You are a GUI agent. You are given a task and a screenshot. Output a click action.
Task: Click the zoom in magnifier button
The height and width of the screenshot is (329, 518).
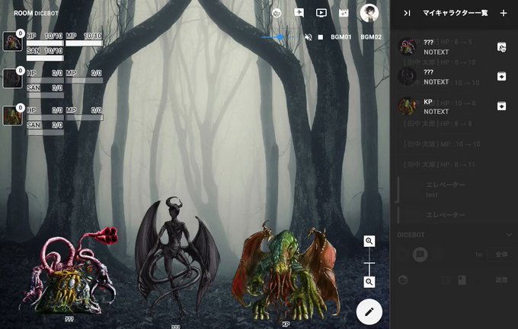click(x=369, y=241)
